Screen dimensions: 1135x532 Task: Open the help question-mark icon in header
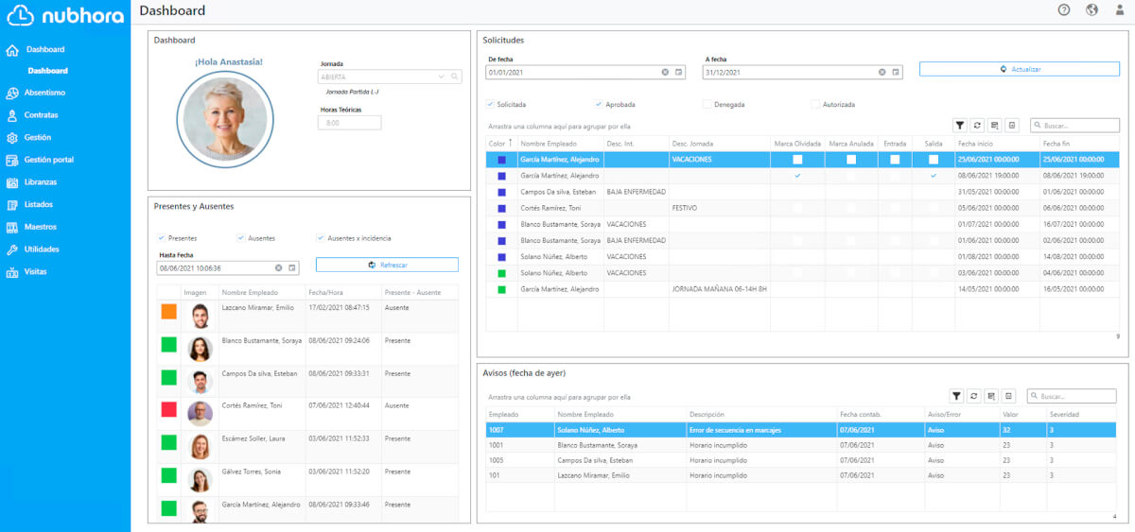click(x=1064, y=10)
